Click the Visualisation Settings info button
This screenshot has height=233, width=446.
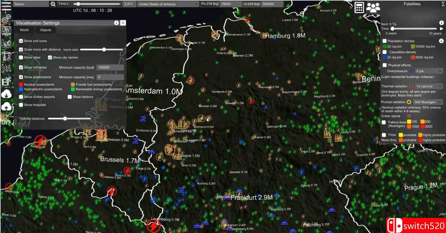pos(116,23)
